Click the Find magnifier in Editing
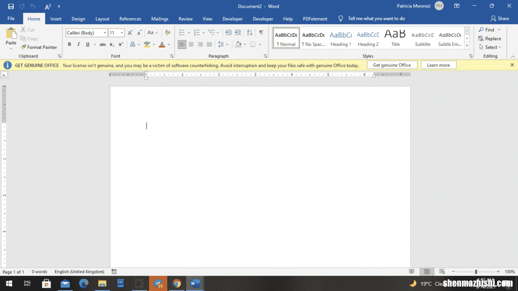This screenshot has width=518, height=291. (x=487, y=30)
